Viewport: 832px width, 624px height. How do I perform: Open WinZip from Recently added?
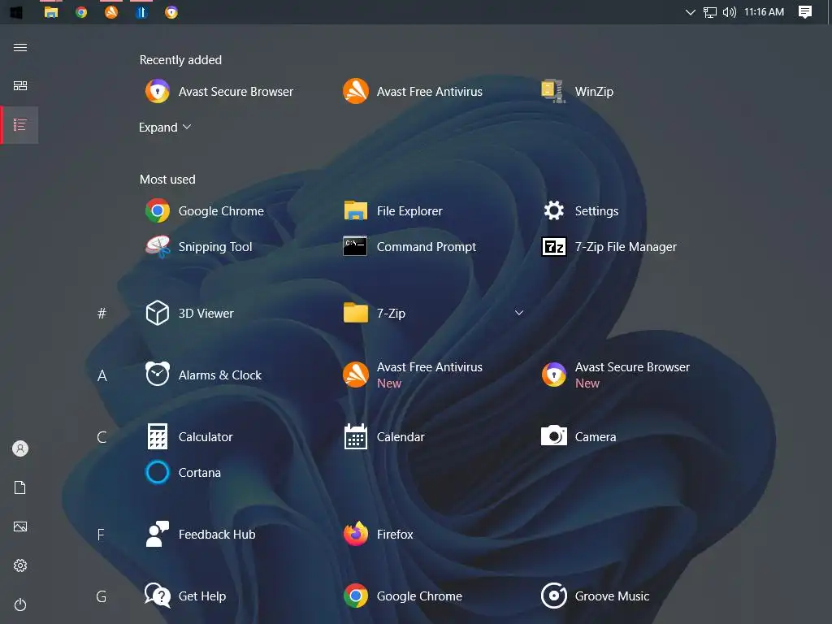(578, 91)
